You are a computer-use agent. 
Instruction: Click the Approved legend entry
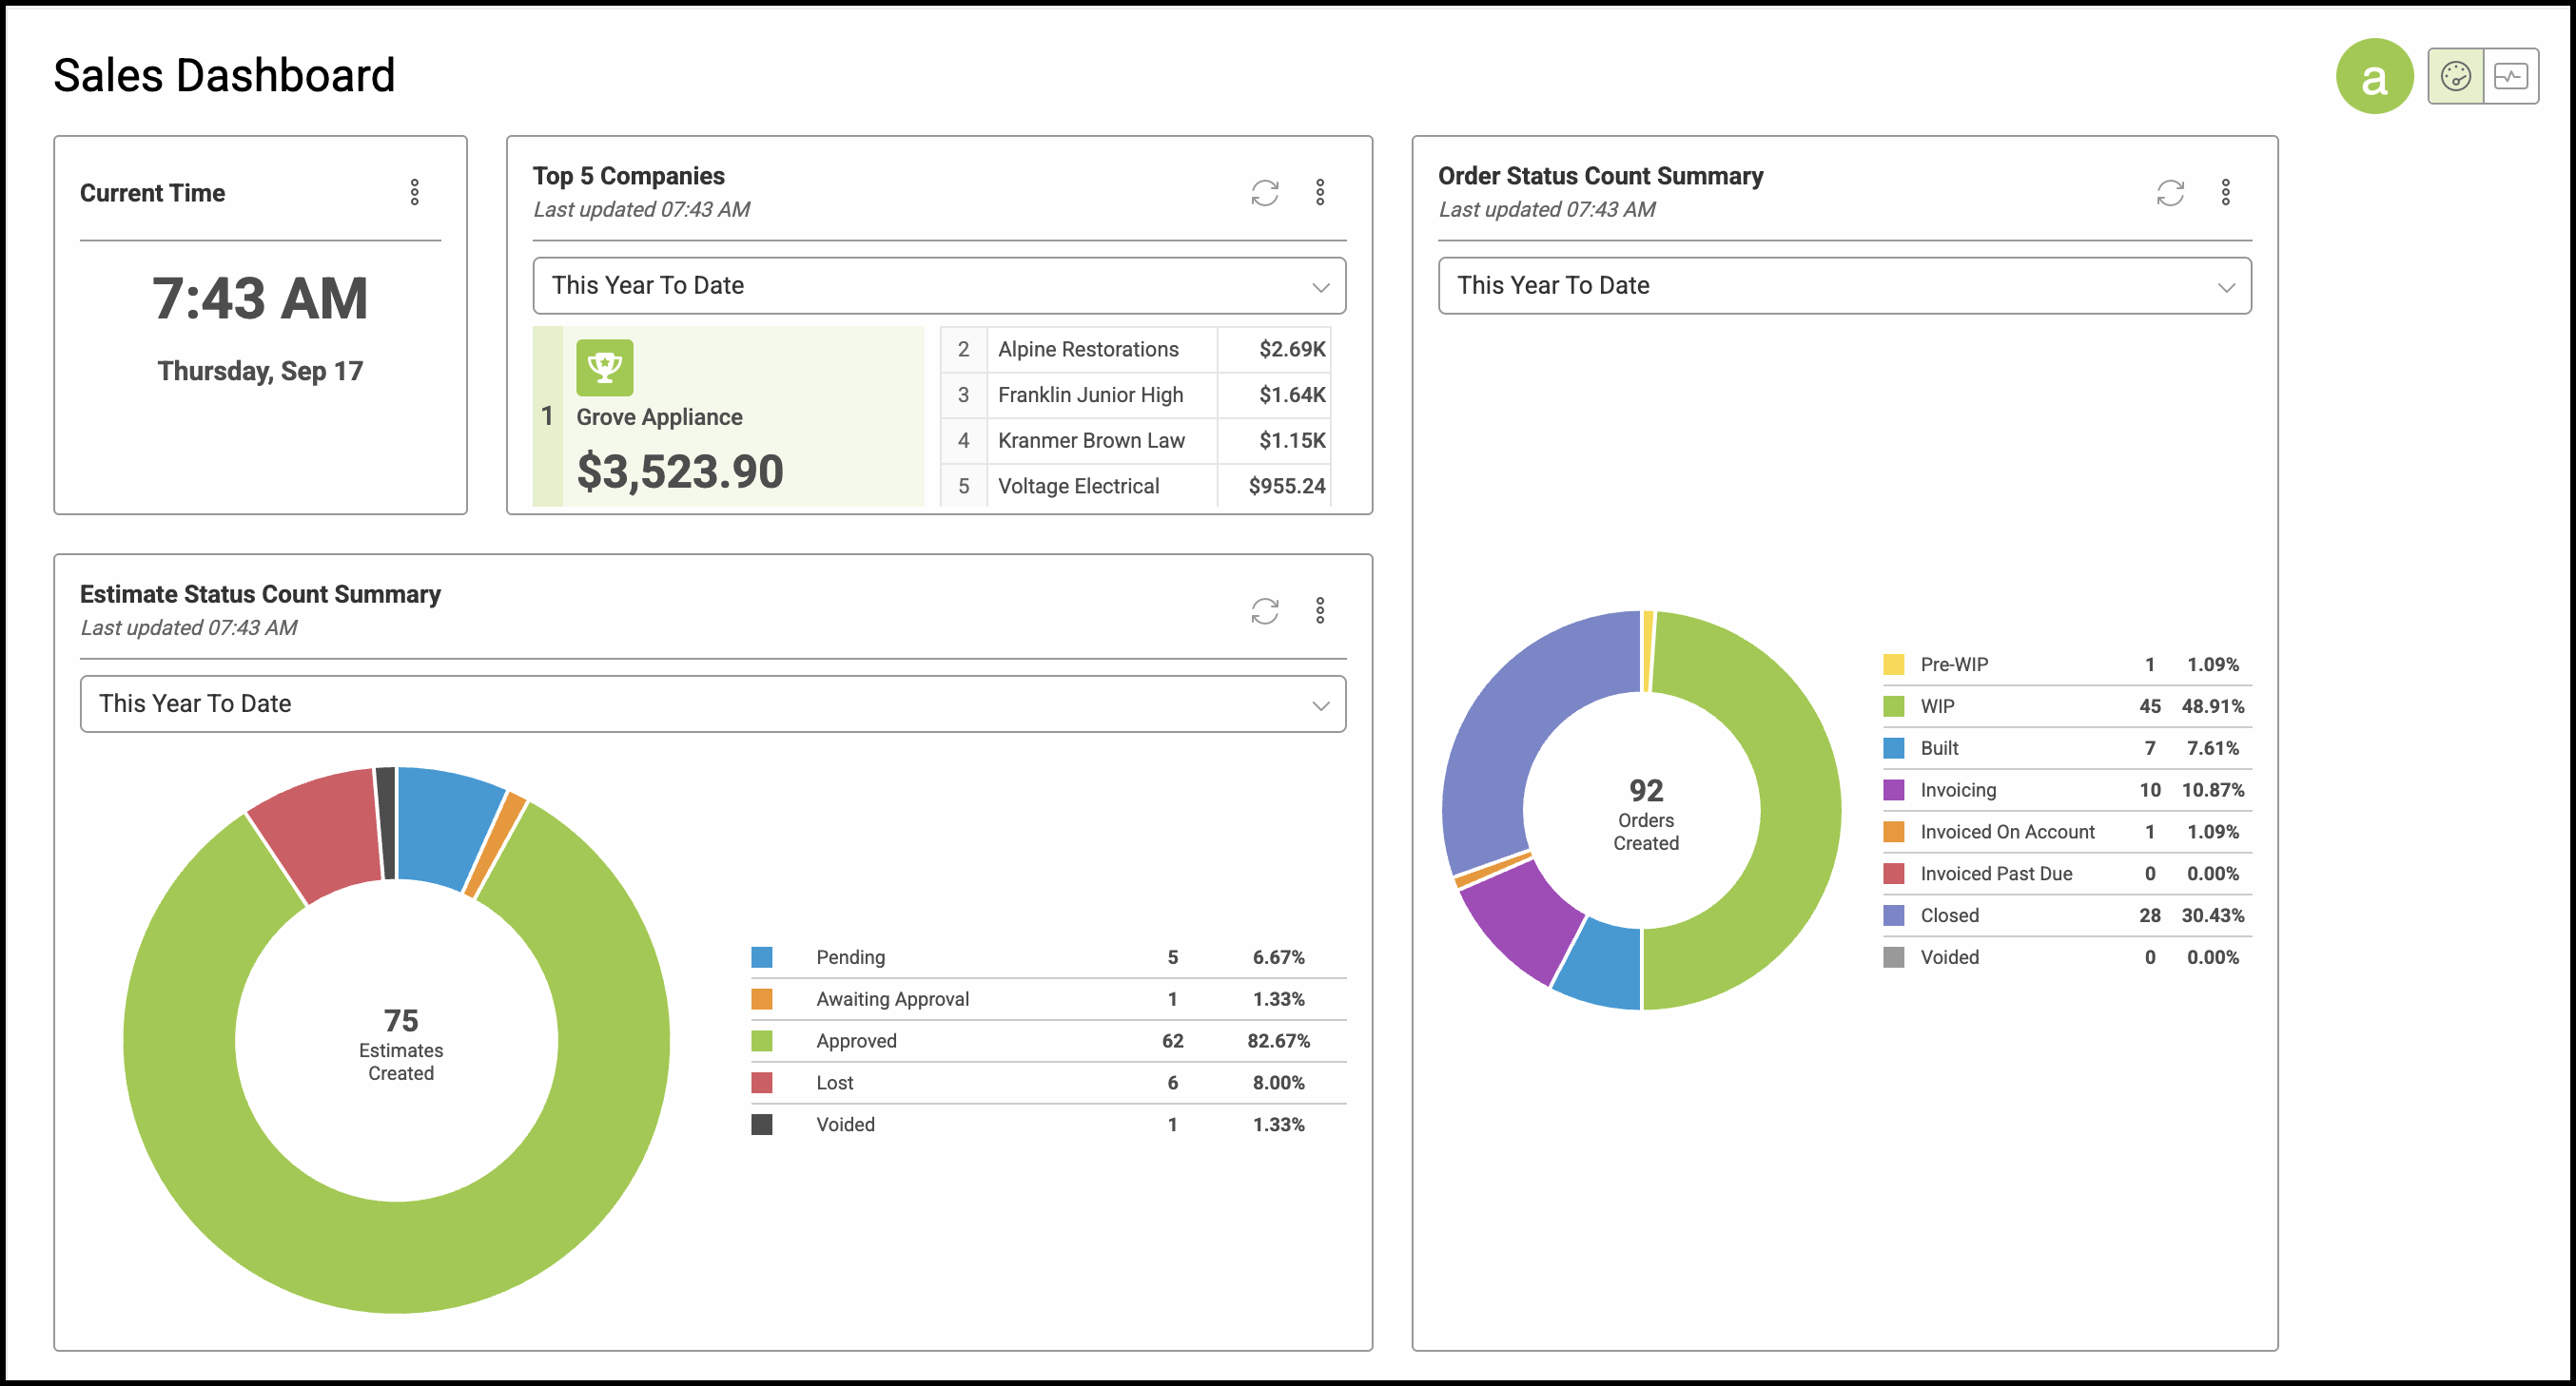[1048, 1040]
